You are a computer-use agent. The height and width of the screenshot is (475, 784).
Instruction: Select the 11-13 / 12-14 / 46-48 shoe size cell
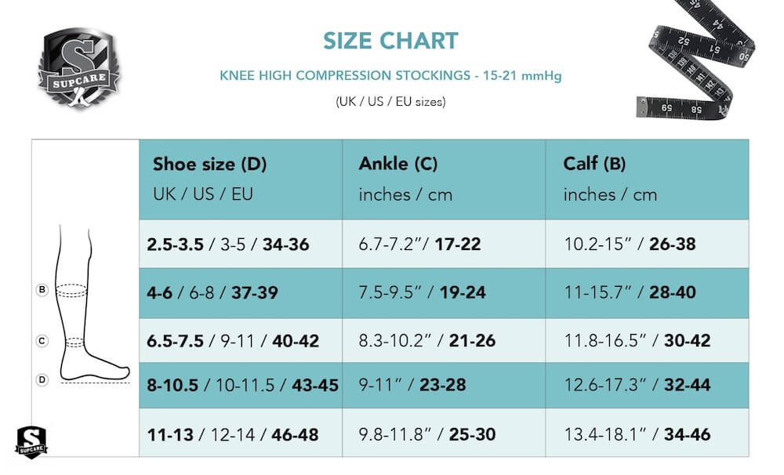pyautogui.click(x=241, y=433)
